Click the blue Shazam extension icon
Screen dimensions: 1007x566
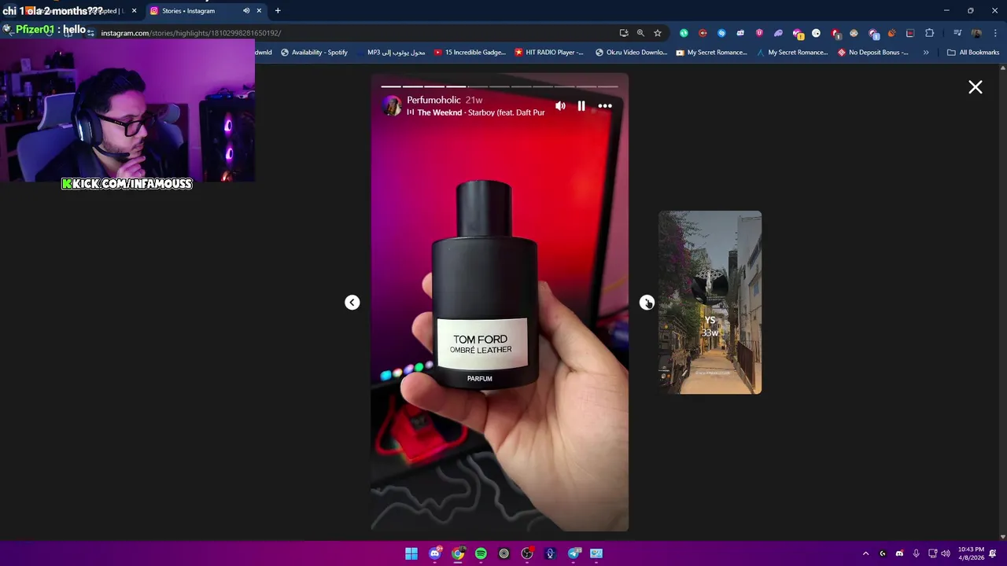(721, 33)
